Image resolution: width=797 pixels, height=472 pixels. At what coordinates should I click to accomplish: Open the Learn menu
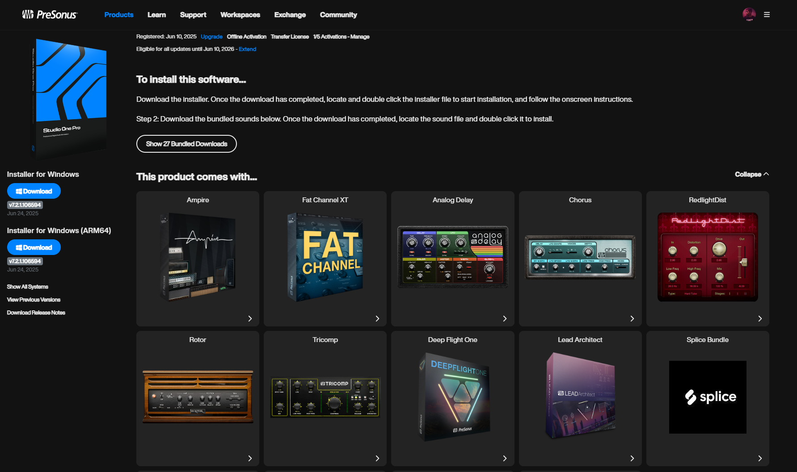pyautogui.click(x=156, y=15)
